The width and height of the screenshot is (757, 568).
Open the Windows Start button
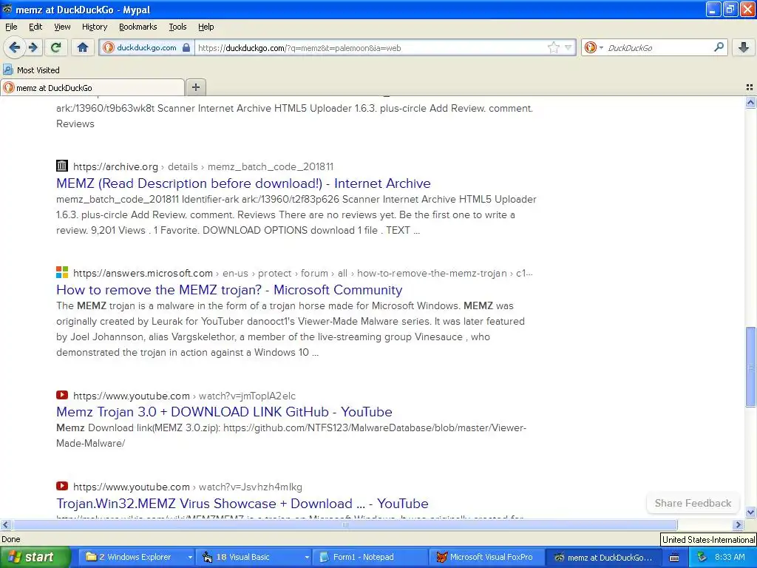pos(34,557)
